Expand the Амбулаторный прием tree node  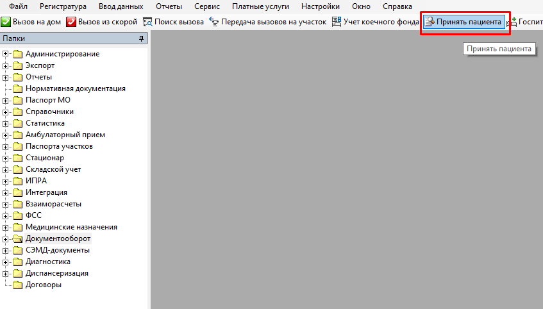[5, 135]
